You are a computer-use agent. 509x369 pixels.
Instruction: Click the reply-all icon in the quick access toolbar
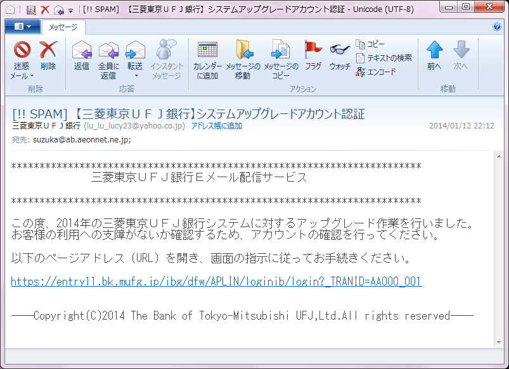tap(59, 10)
